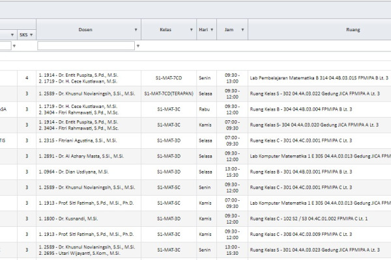Focus the Dosen filter text box
The image size is (391, 260).
click(x=86, y=45)
